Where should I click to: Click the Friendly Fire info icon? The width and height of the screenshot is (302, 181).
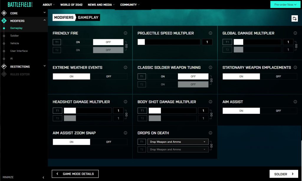pos(125,33)
